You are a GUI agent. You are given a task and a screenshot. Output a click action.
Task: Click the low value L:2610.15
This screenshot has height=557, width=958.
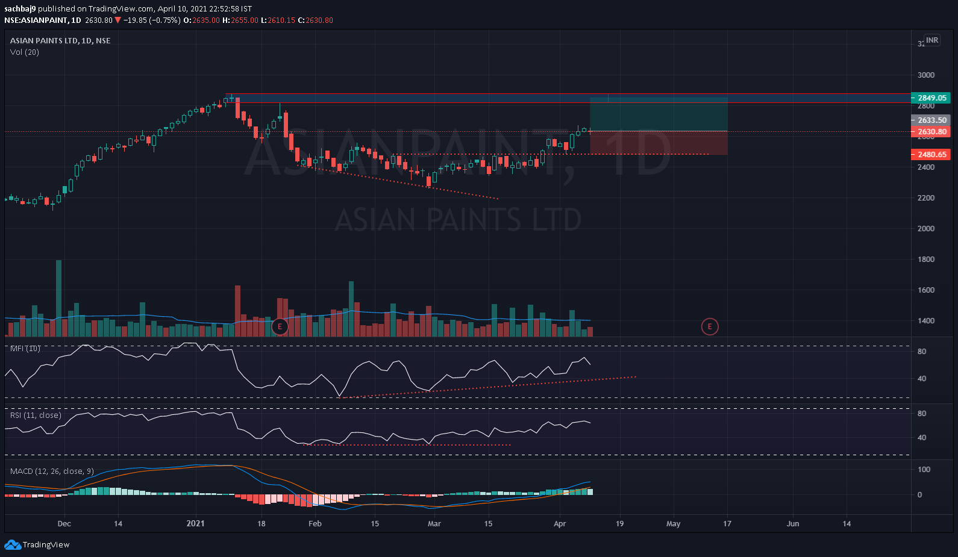(278, 20)
